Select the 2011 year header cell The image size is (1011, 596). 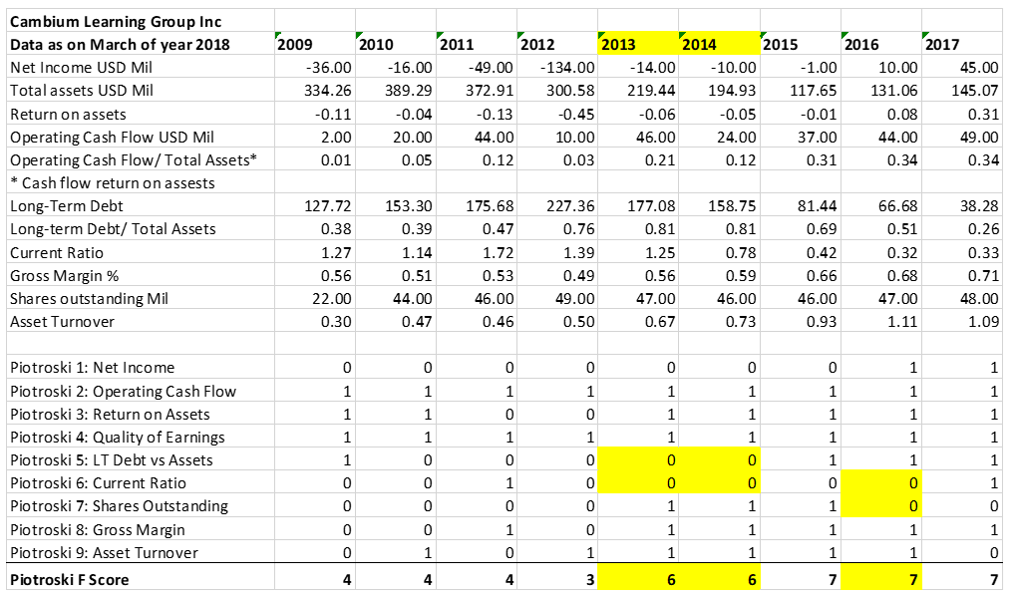coord(477,43)
